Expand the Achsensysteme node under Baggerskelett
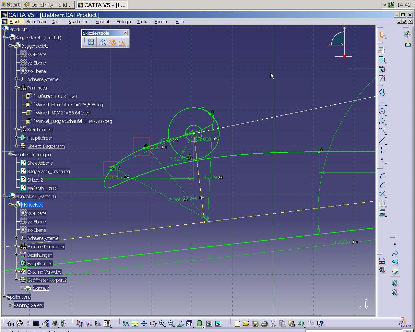 16,79
